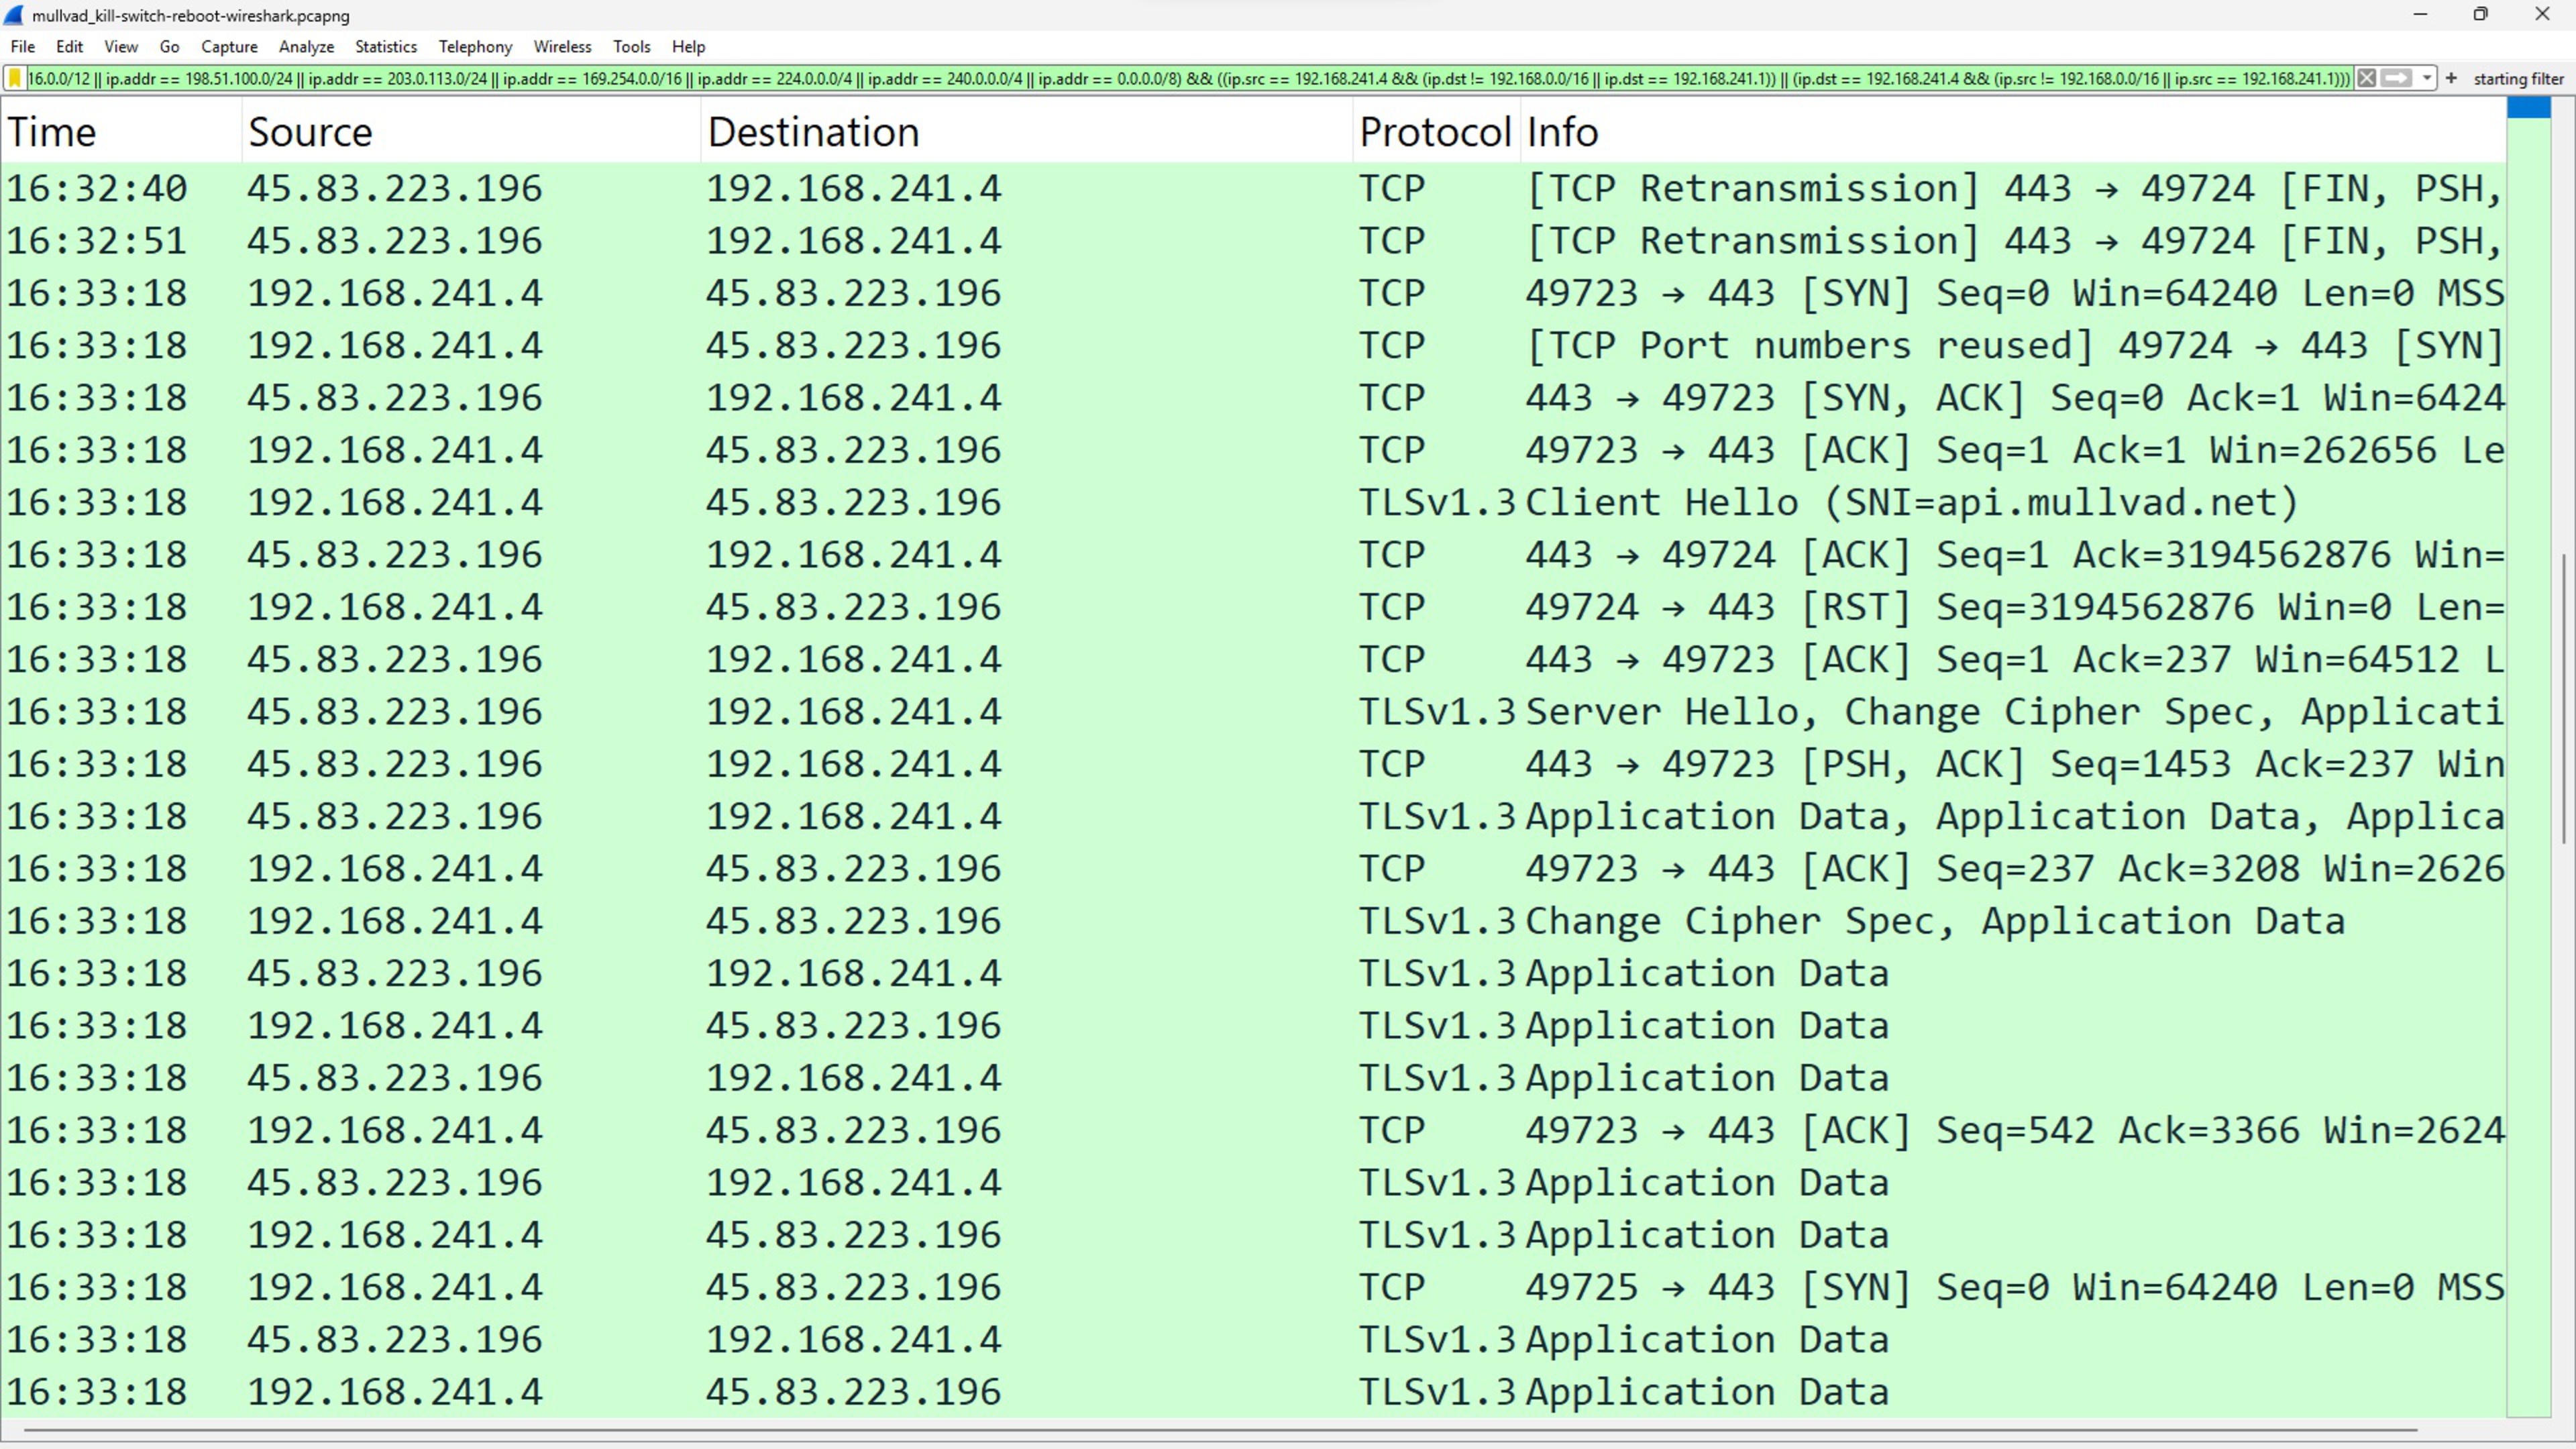The width and height of the screenshot is (2576, 1449).
Task: Apply the "starting filter" saved button
Action: 2518,78
